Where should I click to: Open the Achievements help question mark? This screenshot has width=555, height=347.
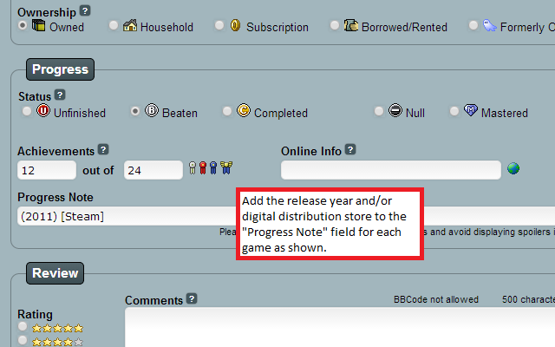[103, 149]
